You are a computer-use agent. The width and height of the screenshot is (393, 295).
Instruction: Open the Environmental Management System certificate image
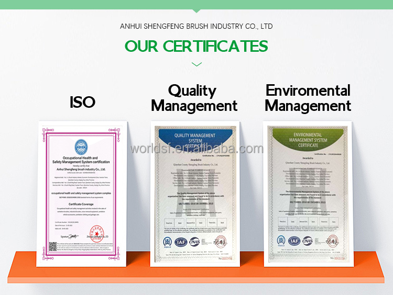point(308,194)
